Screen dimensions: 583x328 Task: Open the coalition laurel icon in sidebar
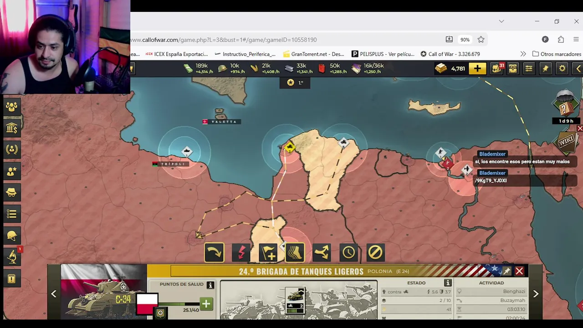point(11,149)
